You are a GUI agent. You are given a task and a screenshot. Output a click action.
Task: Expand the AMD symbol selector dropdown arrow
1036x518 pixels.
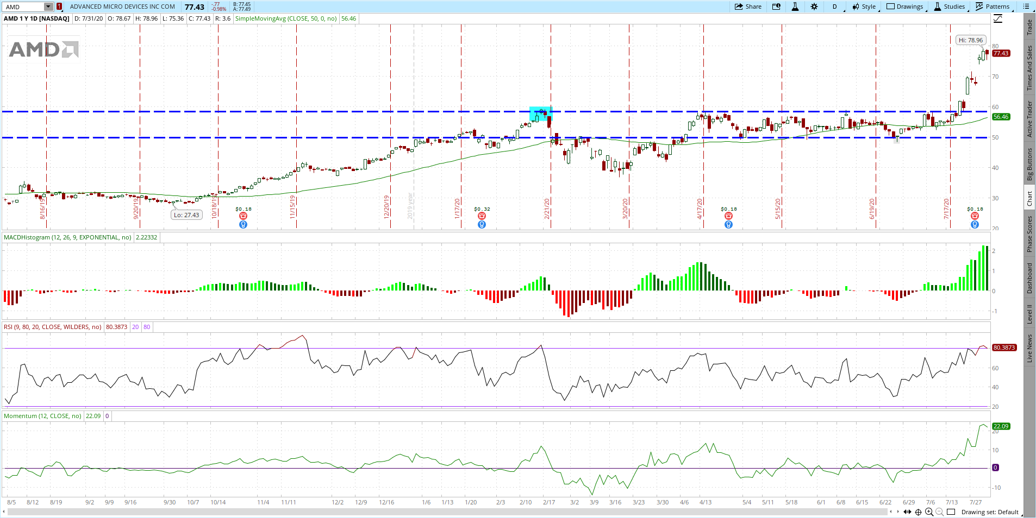click(48, 7)
